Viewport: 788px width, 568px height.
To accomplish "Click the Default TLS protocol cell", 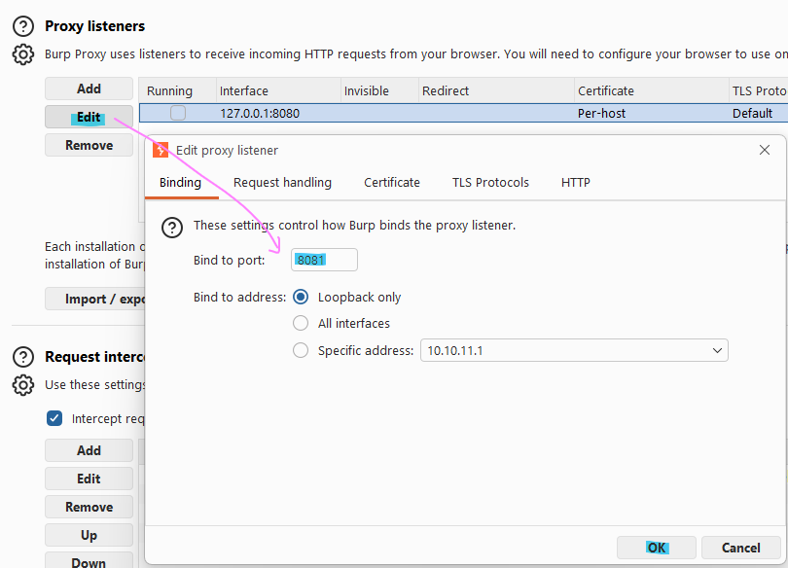I will (759, 113).
